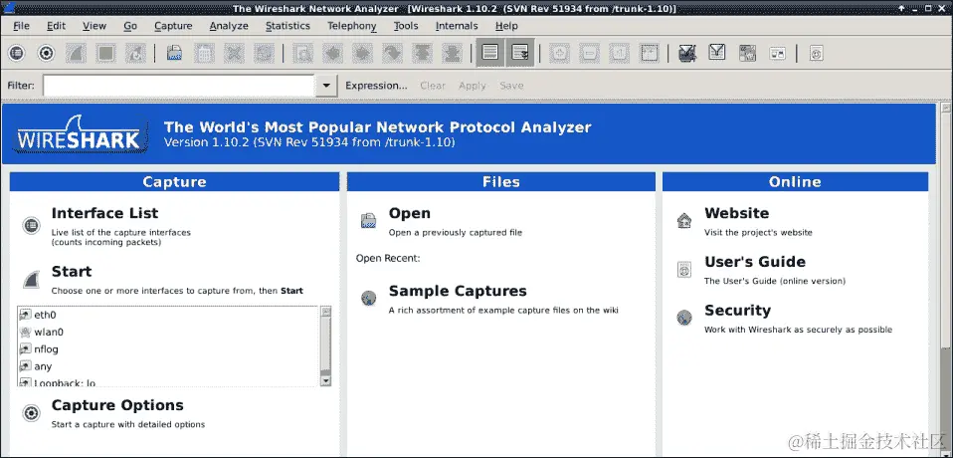953x458 pixels.
Task: Open the Telephony menu
Action: [x=352, y=26]
